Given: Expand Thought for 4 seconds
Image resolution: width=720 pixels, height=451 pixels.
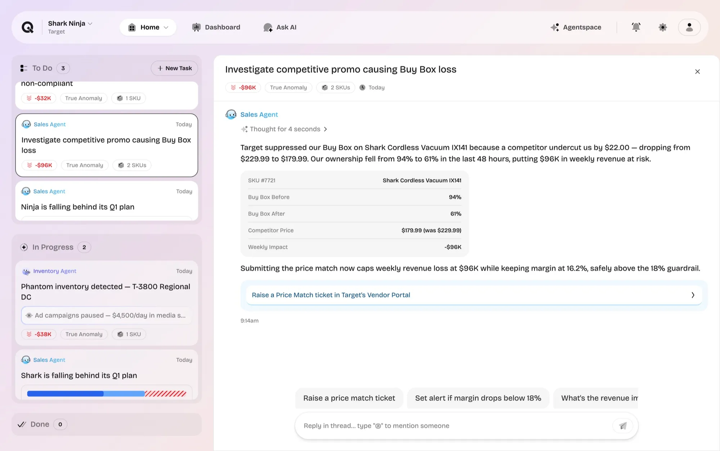Looking at the screenshot, I should pos(284,129).
